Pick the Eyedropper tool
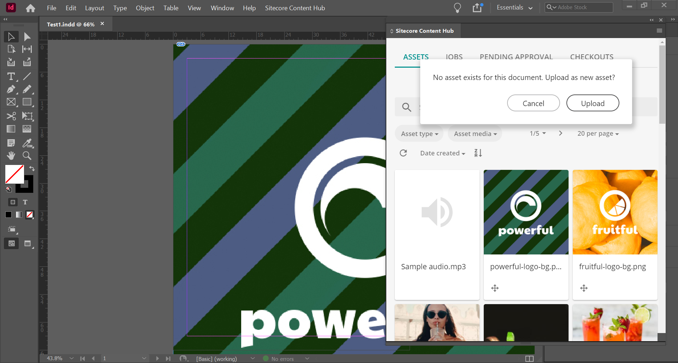This screenshot has height=363, width=678. point(27,143)
